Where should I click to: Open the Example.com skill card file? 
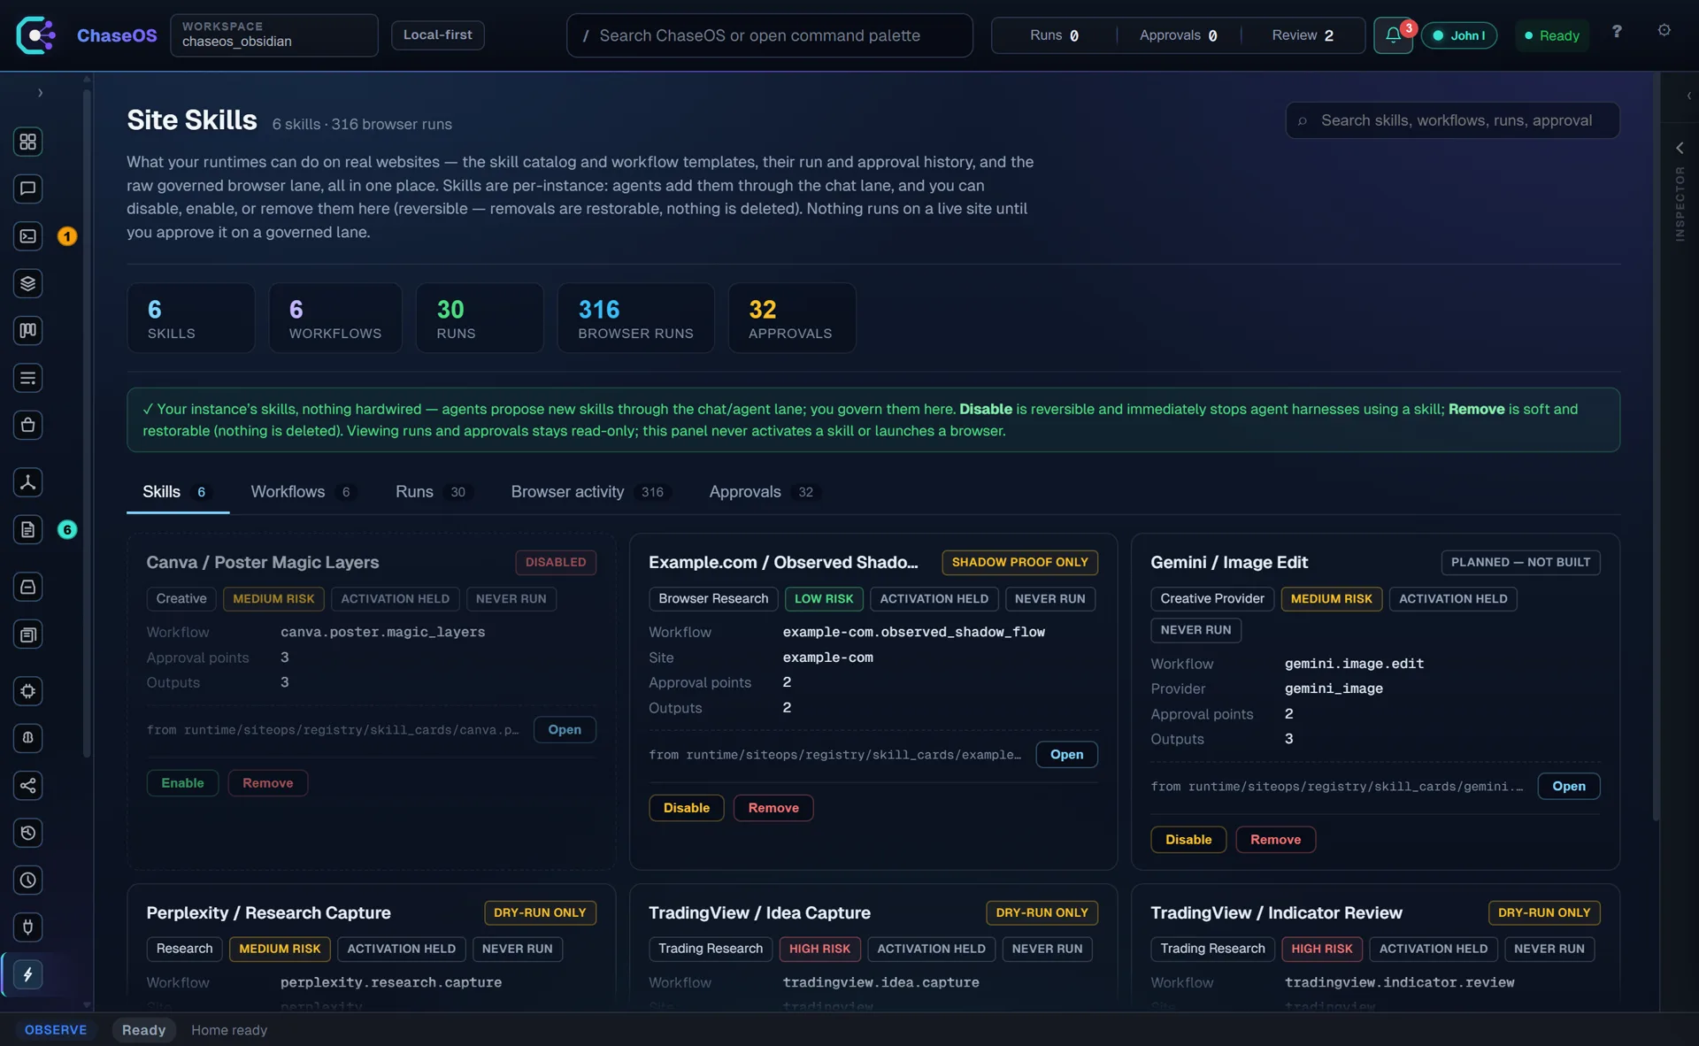1066,755
